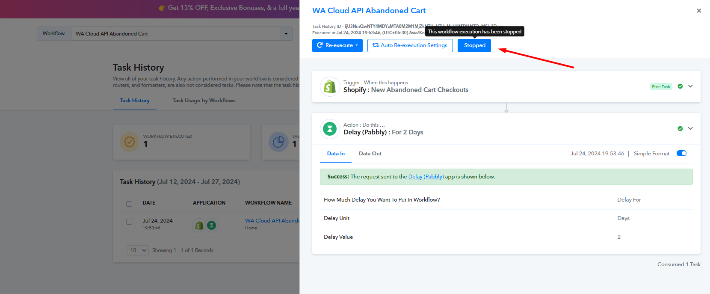The height and width of the screenshot is (294, 710).
Task: Click the WORKFLOW NAME column header
Action: tap(268, 203)
